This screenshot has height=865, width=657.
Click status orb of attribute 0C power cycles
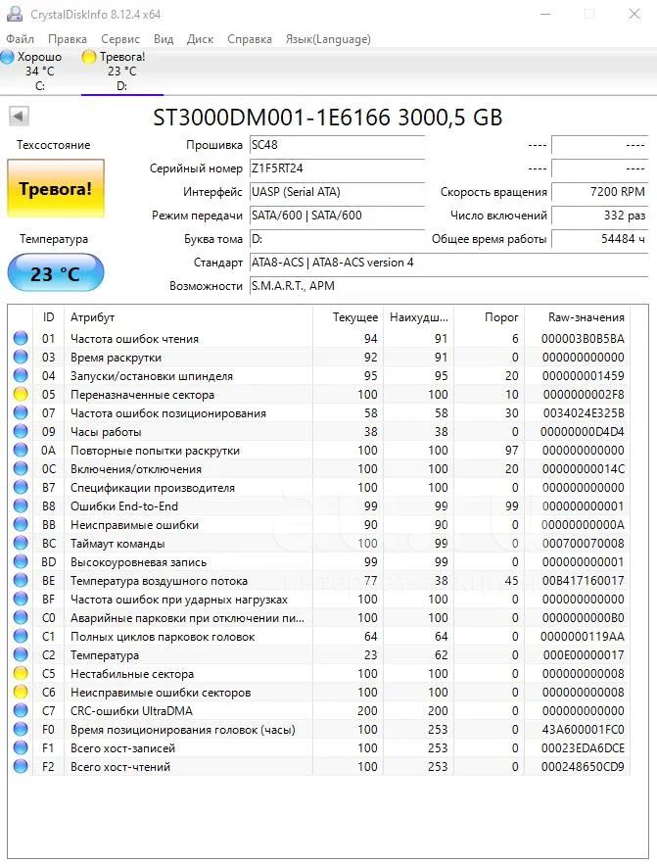point(21,468)
